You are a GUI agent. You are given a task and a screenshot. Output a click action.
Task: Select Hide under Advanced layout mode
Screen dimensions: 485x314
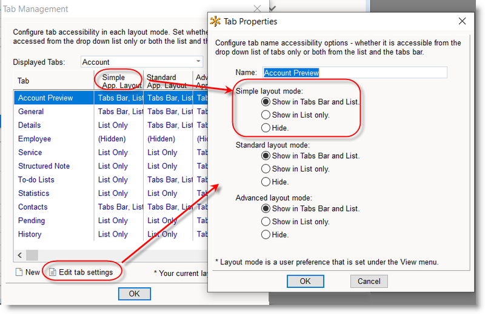(266, 235)
